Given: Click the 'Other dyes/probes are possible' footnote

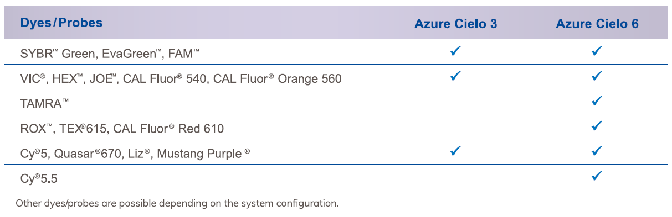Looking at the screenshot, I should (x=177, y=203).
